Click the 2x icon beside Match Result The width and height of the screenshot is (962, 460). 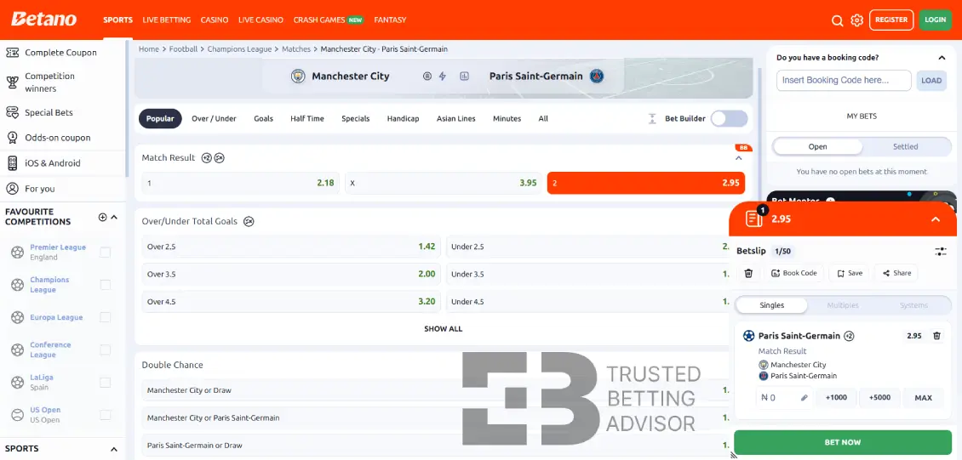[x=219, y=158]
